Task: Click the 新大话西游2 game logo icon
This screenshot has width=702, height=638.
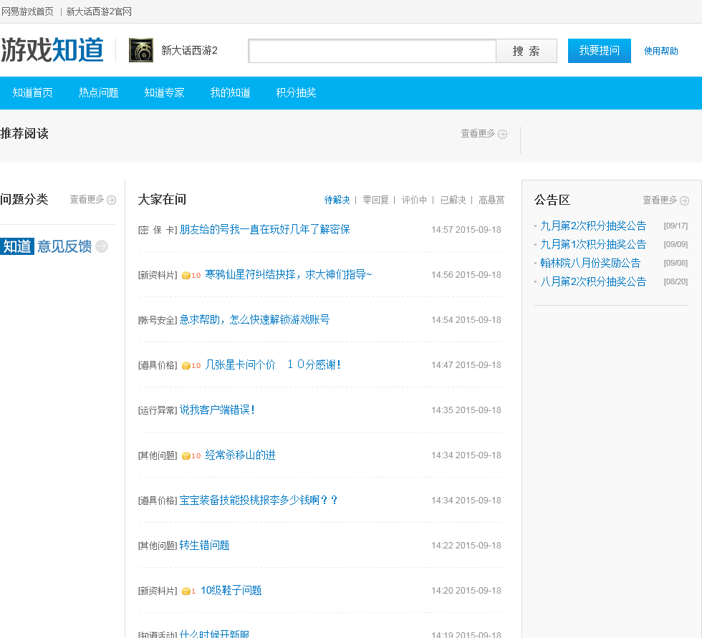Action: 140,50
